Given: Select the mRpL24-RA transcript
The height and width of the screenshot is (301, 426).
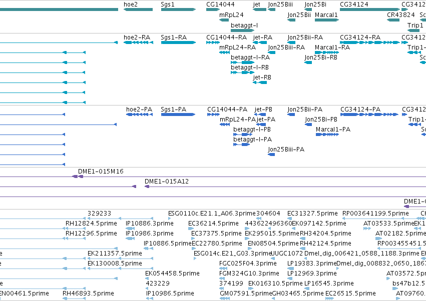Looking at the screenshot, I should [x=224, y=52].
